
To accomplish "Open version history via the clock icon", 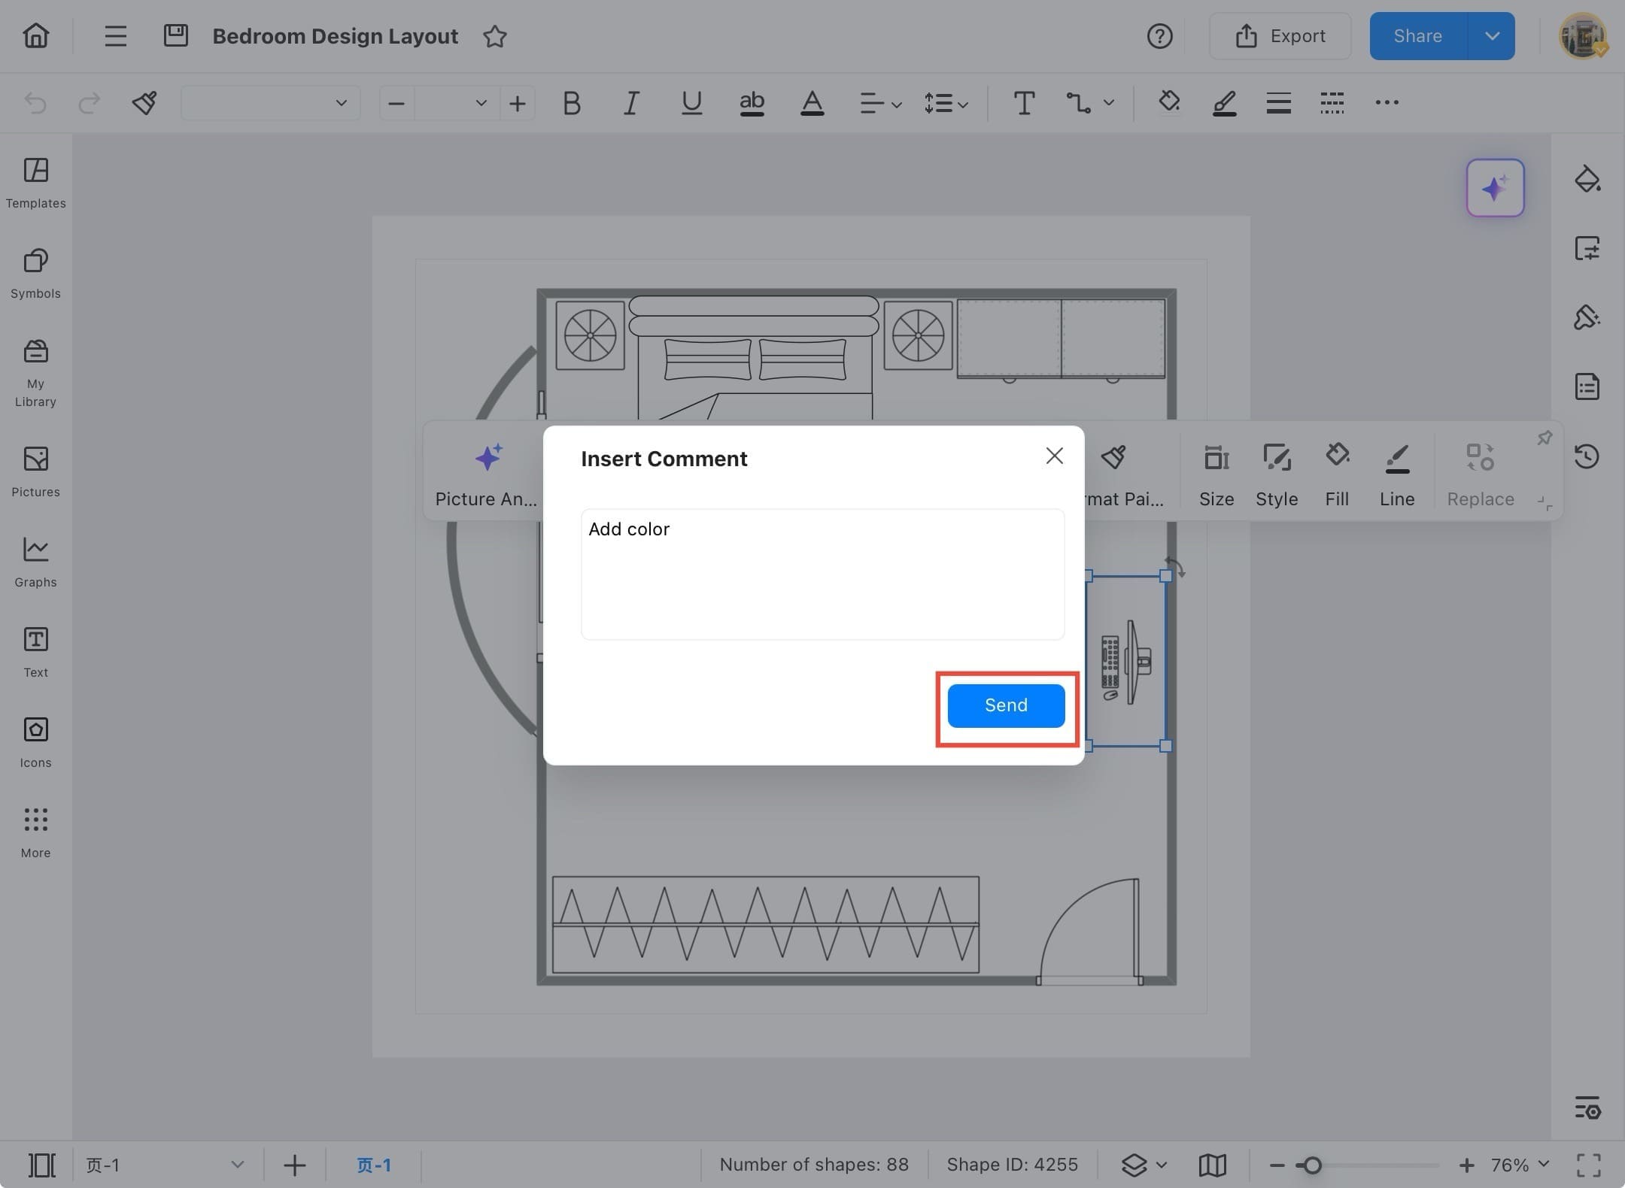I will point(1587,456).
